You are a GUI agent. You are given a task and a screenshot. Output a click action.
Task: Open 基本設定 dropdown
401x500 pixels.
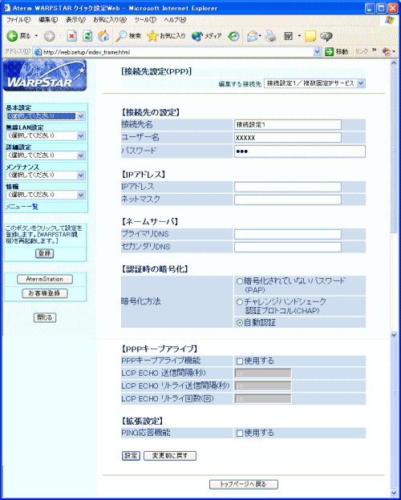[x=46, y=116]
